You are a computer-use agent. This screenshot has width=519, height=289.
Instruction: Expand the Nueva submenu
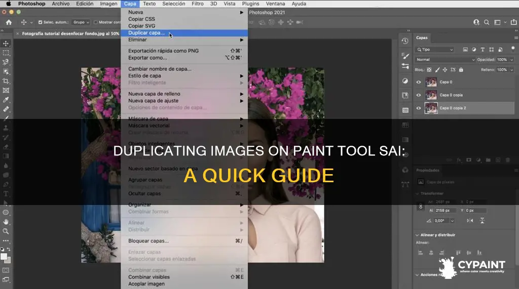pos(184,12)
